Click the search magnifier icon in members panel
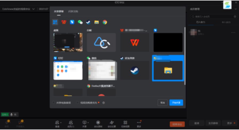 click(193, 17)
